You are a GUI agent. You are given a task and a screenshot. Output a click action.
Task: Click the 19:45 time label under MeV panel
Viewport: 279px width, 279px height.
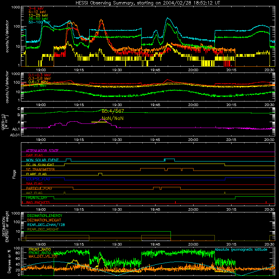155,105
